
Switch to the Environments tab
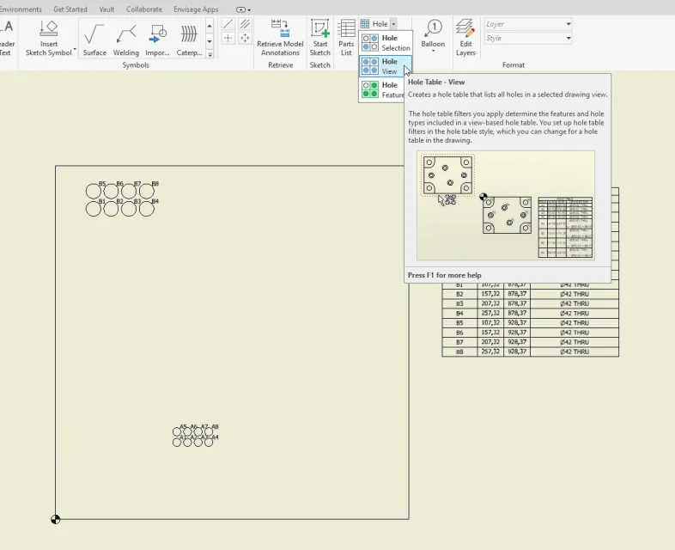pyautogui.click(x=21, y=9)
